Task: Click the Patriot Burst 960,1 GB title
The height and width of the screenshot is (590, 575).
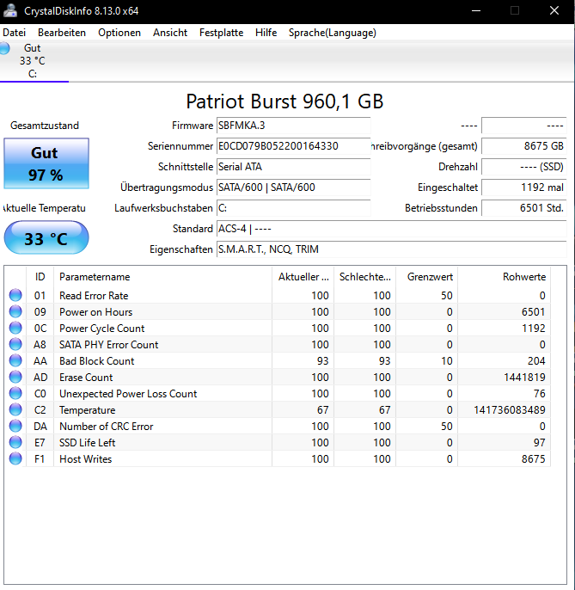Action: pos(284,101)
